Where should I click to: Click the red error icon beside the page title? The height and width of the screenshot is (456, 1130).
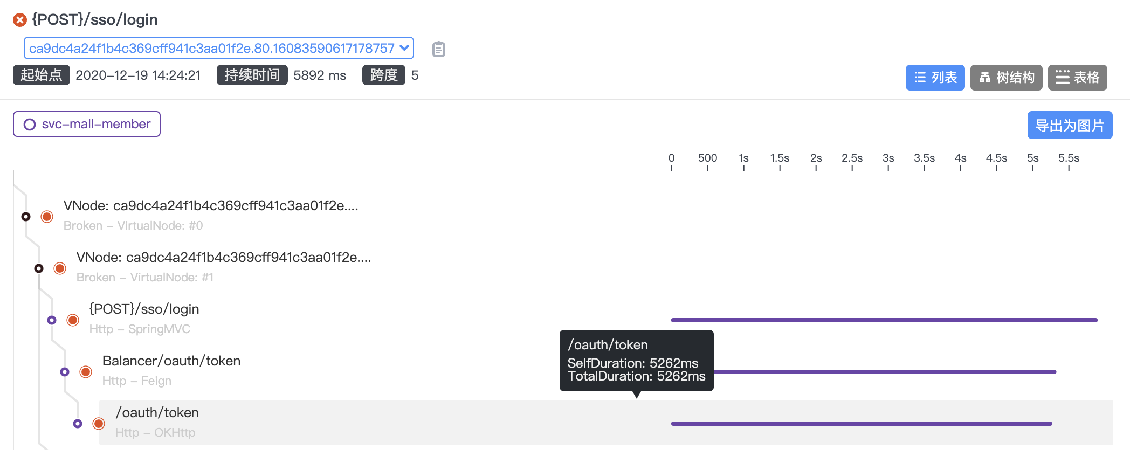click(x=20, y=20)
